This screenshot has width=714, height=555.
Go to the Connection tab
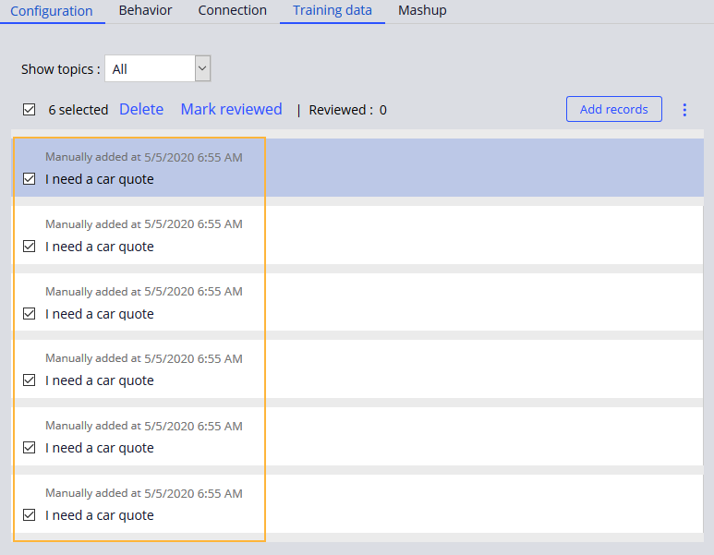coord(233,10)
